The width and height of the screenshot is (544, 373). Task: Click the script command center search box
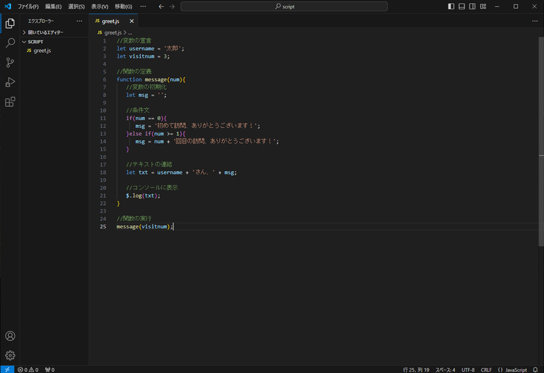coord(284,7)
